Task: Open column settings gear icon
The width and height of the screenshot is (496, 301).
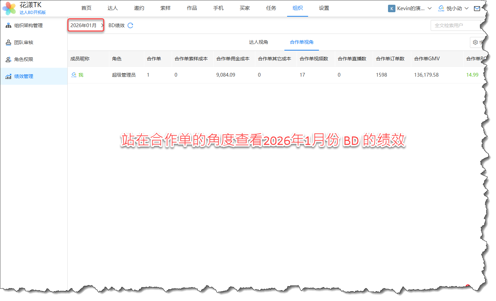Action: 475,42
